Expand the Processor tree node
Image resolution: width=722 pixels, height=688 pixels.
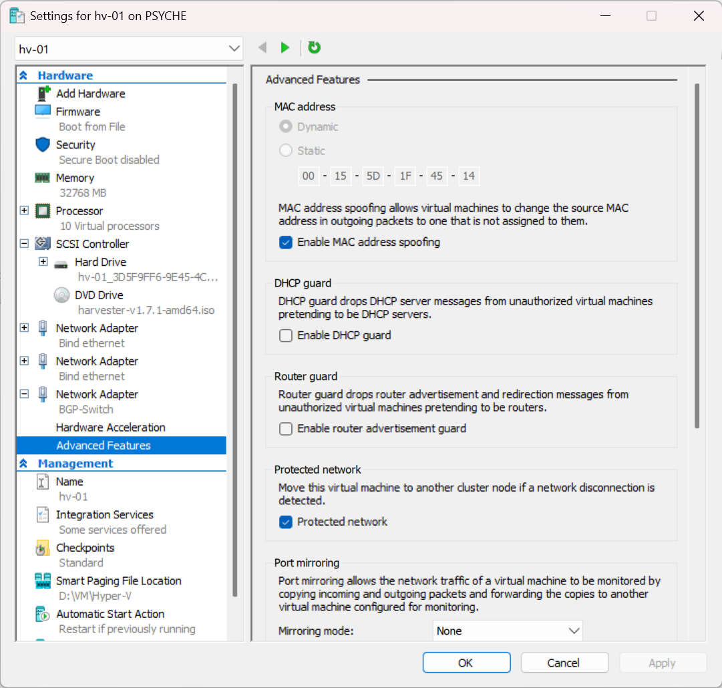25,211
